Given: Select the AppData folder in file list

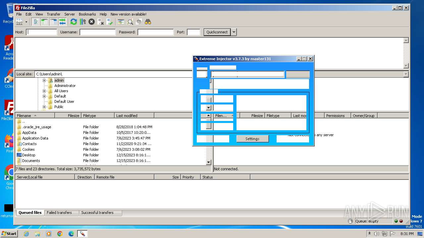Looking at the screenshot, I should click(111, 133).
